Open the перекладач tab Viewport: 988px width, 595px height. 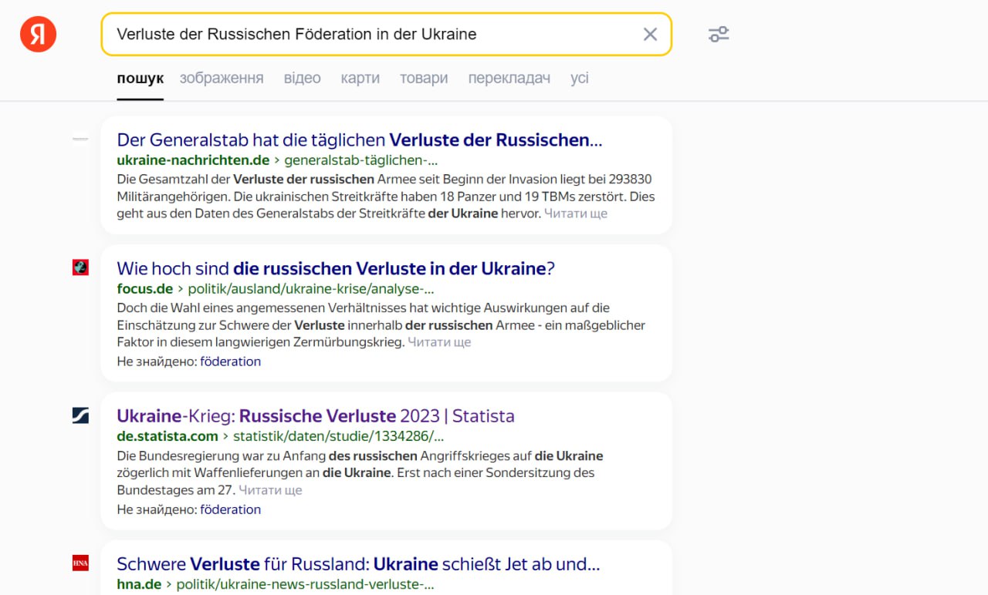509,78
